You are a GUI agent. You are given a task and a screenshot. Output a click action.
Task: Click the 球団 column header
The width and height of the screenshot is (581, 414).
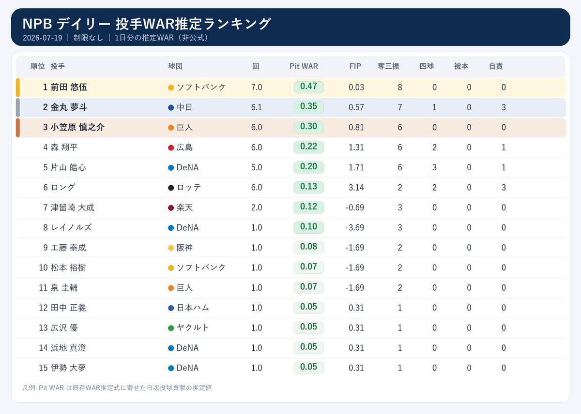pos(175,66)
